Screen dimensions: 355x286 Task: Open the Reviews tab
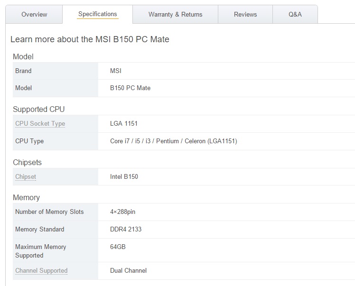245,15
